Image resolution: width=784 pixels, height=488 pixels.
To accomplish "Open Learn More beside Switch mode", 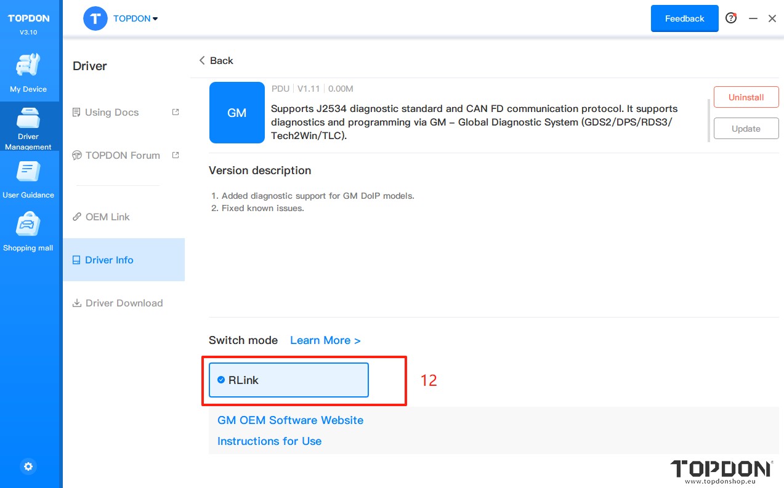I will [x=325, y=340].
